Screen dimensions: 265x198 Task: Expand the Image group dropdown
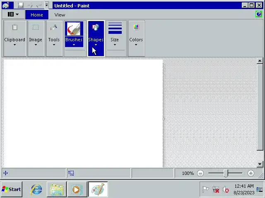36,38
